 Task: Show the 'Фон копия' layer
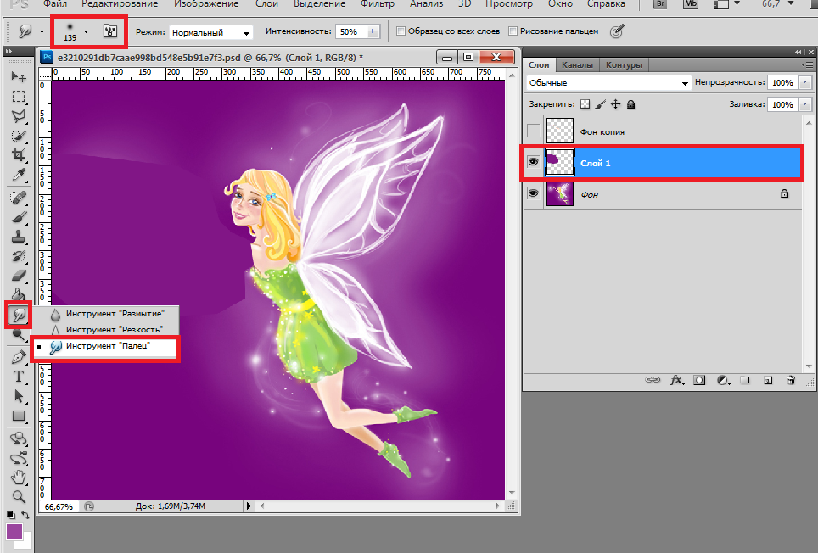(x=533, y=131)
